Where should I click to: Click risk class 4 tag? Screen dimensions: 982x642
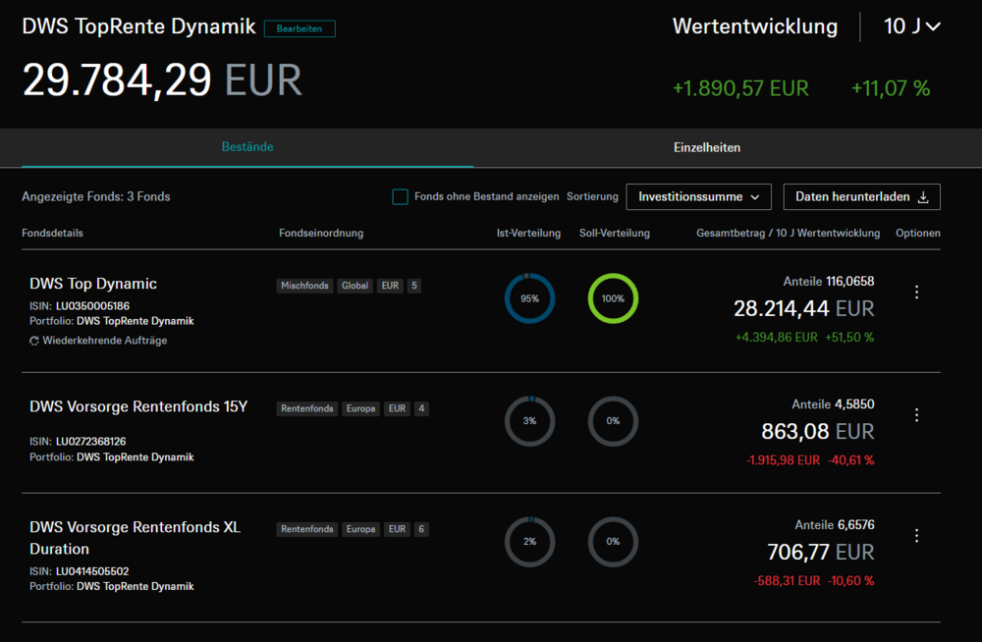421,408
